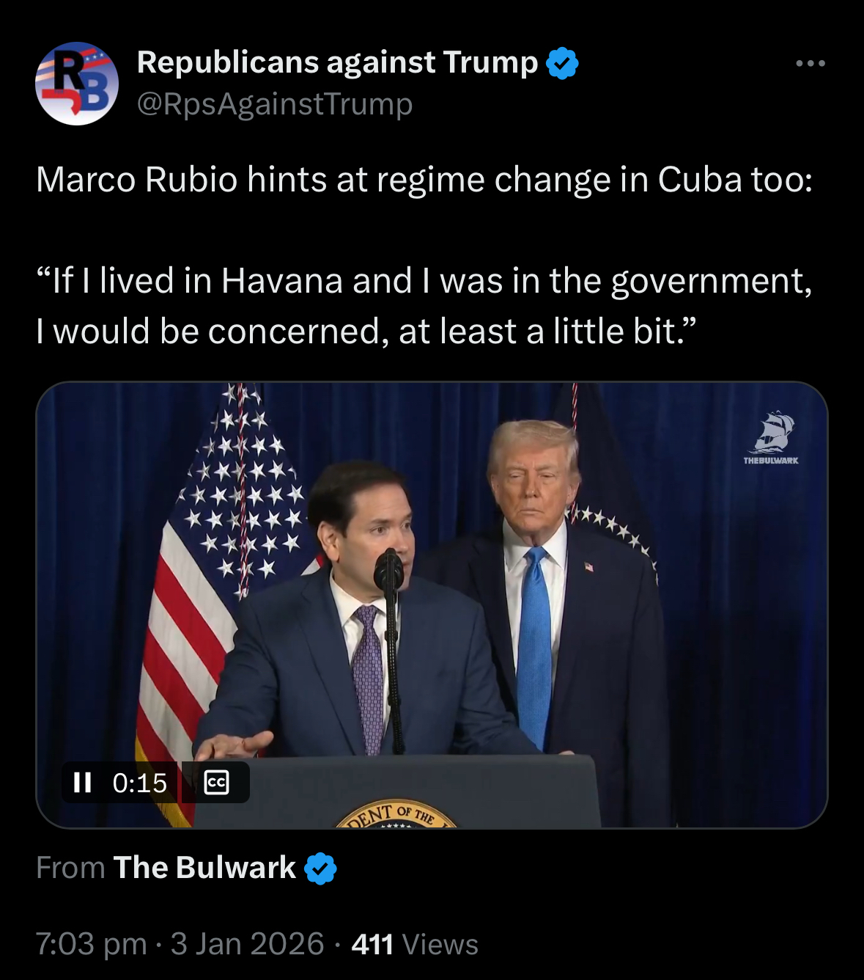Click the 0:15 video time indicator
This screenshot has height=980, width=864.
pos(139,783)
